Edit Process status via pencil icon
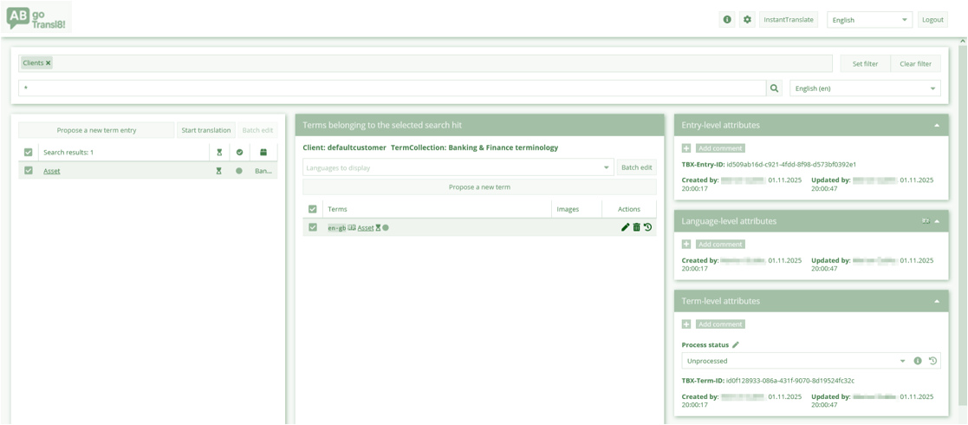 coord(736,345)
